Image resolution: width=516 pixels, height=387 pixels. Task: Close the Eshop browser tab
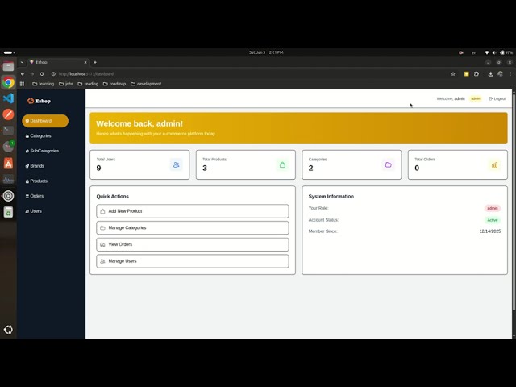point(85,62)
